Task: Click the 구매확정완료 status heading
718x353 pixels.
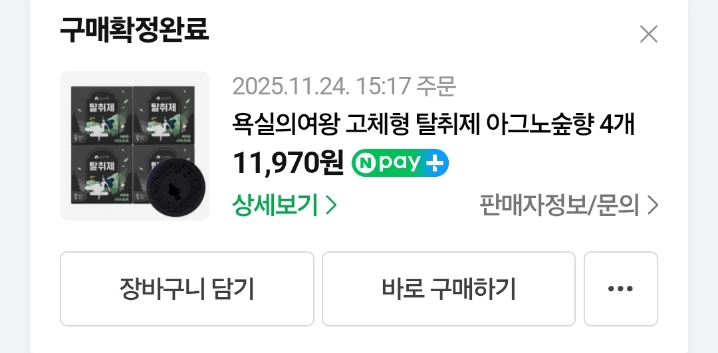Action: [x=134, y=31]
